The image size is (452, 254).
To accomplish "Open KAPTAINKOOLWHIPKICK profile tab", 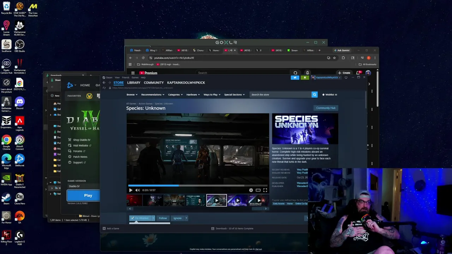I will coord(186,83).
